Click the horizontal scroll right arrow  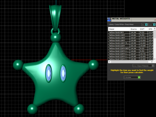[x=152, y=62]
